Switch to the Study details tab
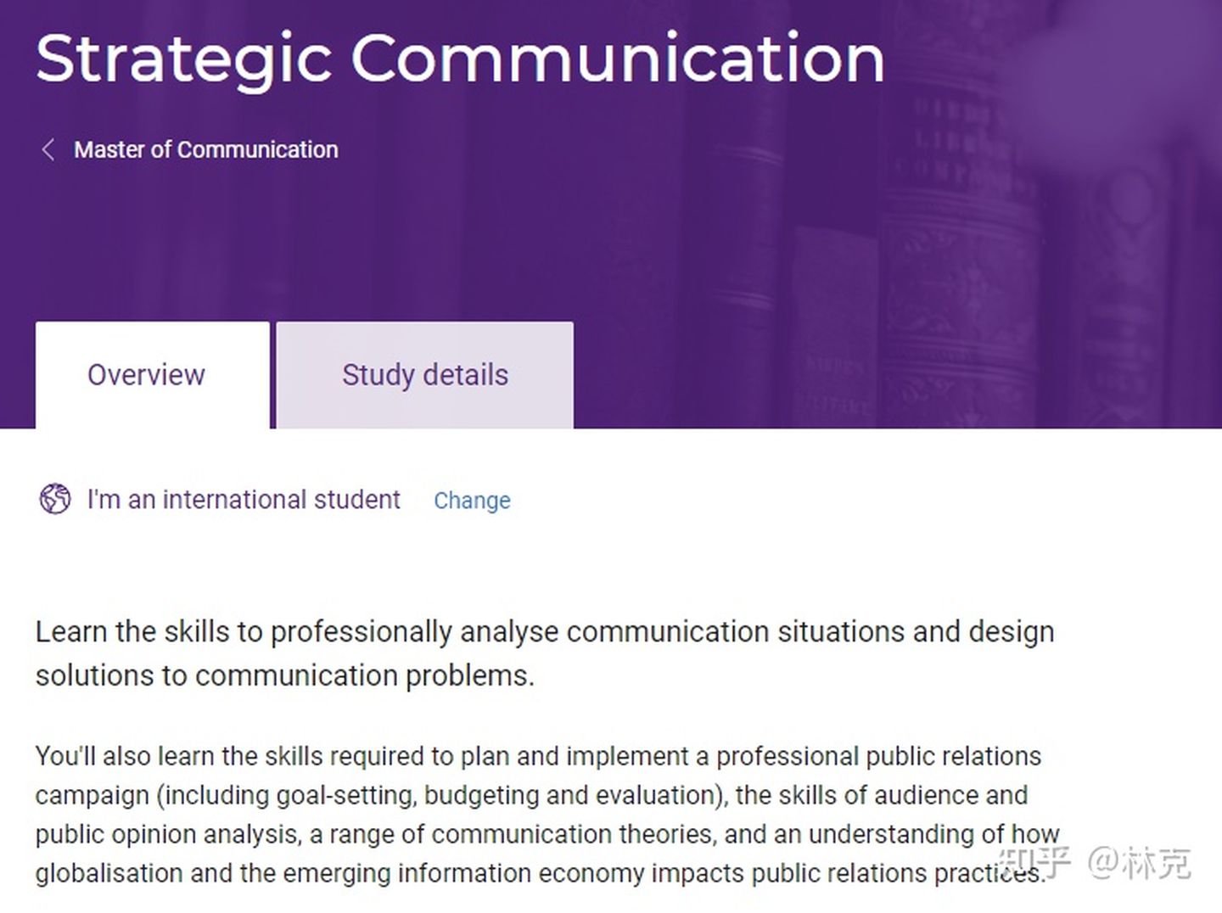 (x=424, y=375)
